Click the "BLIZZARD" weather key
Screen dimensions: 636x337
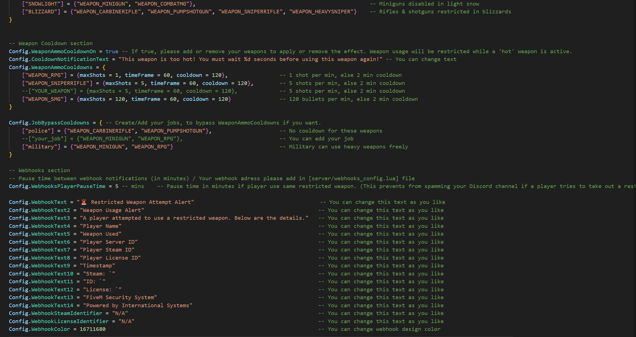pos(41,12)
